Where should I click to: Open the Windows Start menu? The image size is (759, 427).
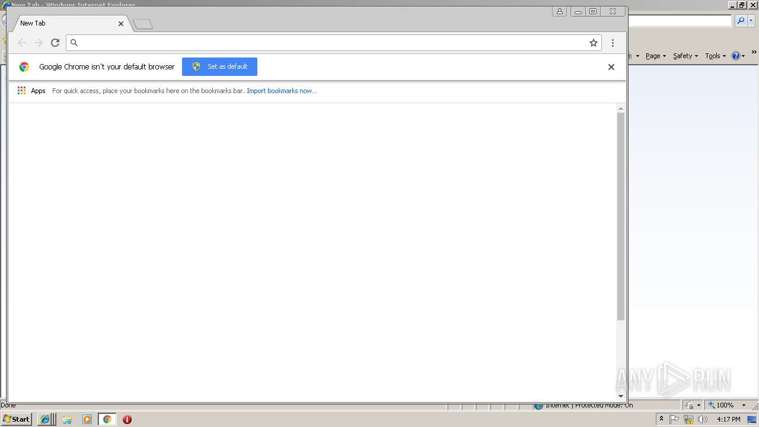tap(17, 419)
